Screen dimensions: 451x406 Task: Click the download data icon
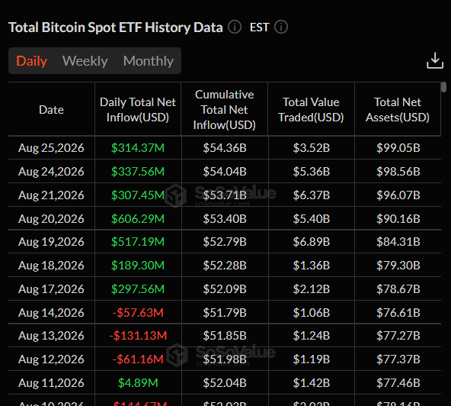click(x=434, y=60)
